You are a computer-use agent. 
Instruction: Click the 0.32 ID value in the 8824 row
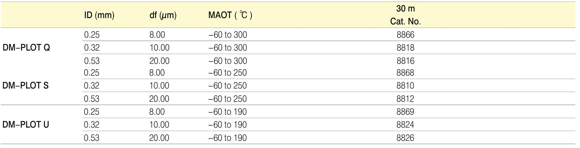point(92,125)
